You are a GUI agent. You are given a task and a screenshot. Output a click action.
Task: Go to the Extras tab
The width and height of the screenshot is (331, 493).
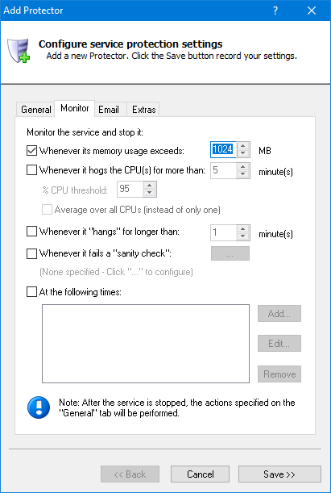tap(143, 110)
